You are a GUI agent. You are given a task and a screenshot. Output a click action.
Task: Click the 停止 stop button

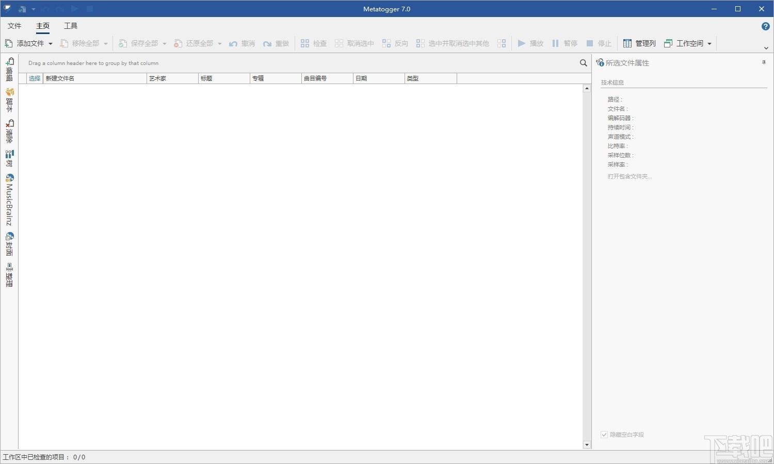pos(599,43)
